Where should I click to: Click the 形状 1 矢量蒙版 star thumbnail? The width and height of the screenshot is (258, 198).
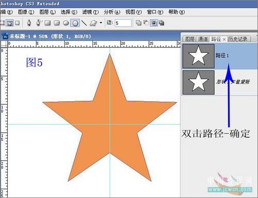198,82
